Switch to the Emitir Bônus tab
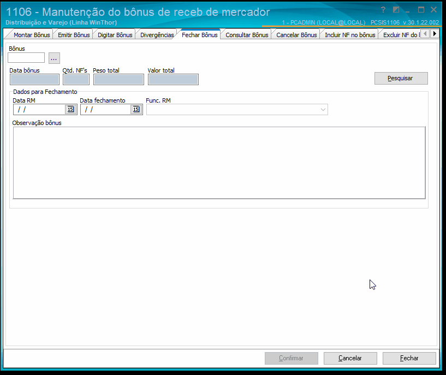446x375 pixels. click(74, 35)
